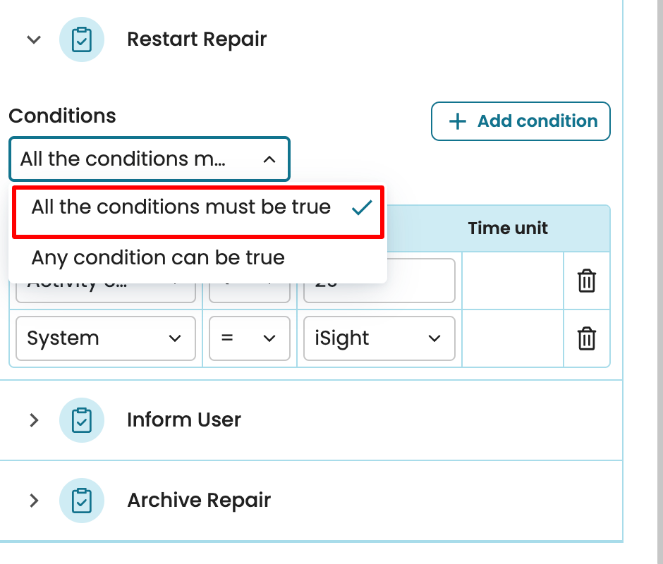Click the checkmark beside selected option
Viewport: 663px width, 564px height.
click(362, 207)
